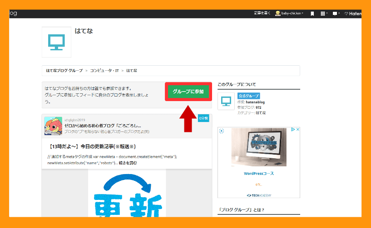Screen dimensions: 371x228
Task: Open the baby-chicken account dropdown
Action: [289, 13]
